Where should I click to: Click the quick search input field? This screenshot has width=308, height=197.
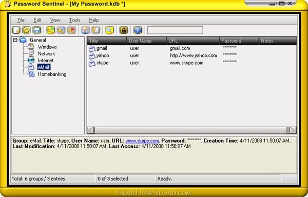175,30
